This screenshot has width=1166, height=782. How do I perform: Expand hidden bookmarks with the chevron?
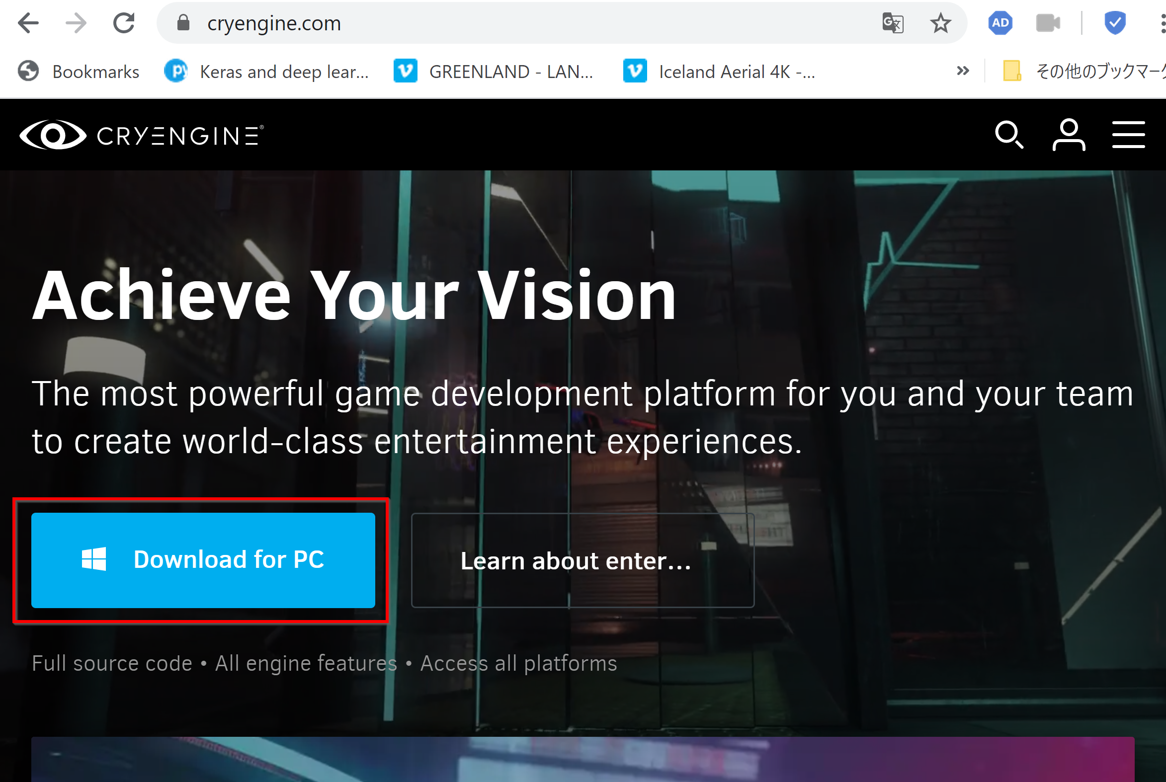pos(962,71)
